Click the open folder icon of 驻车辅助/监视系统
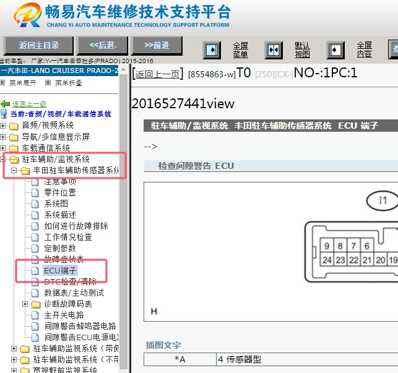398x373 pixels. click(x=14, y=160)
